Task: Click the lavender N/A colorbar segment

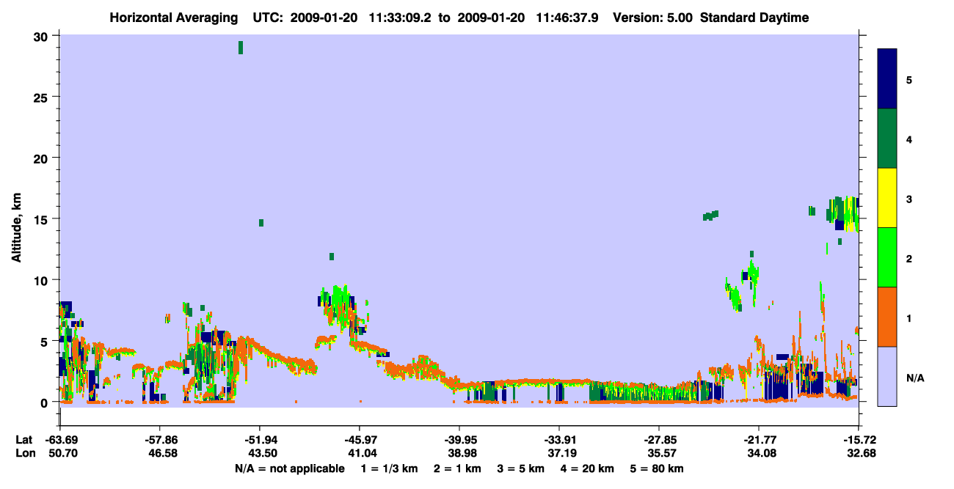Action: (887, 376)
